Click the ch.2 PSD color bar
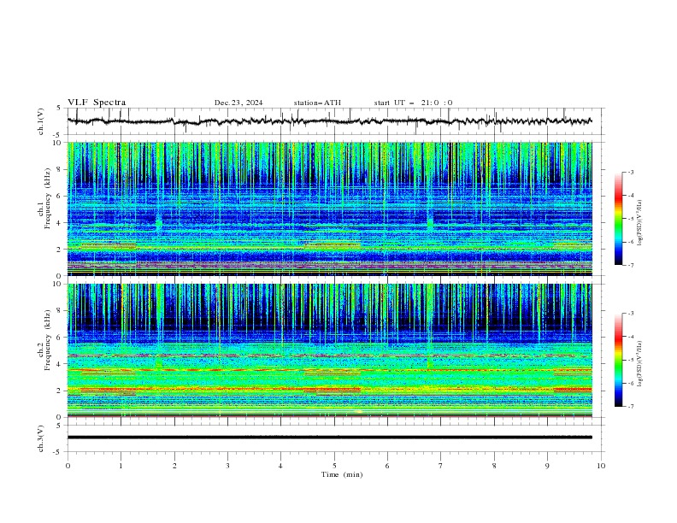Image resolution: width=677 pixels, height=523 pixels. point(619,360)
